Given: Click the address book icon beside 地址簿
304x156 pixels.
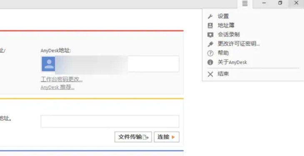Looking at the screenshot, I should pos(210,25).
